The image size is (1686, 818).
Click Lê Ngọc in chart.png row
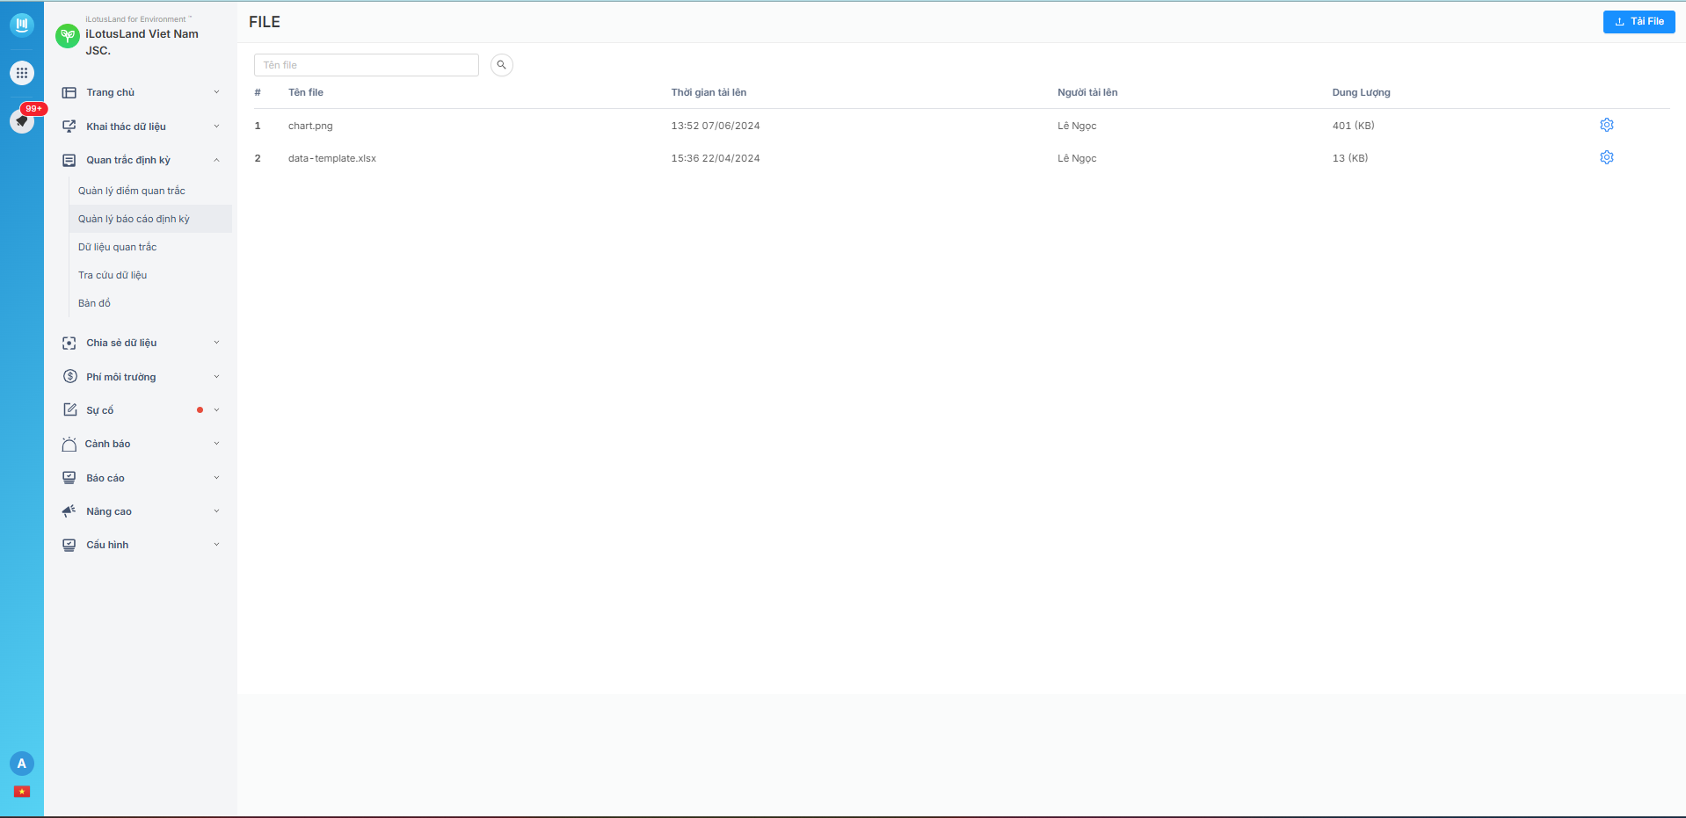pyautogui.click(x=1077, y=126)
